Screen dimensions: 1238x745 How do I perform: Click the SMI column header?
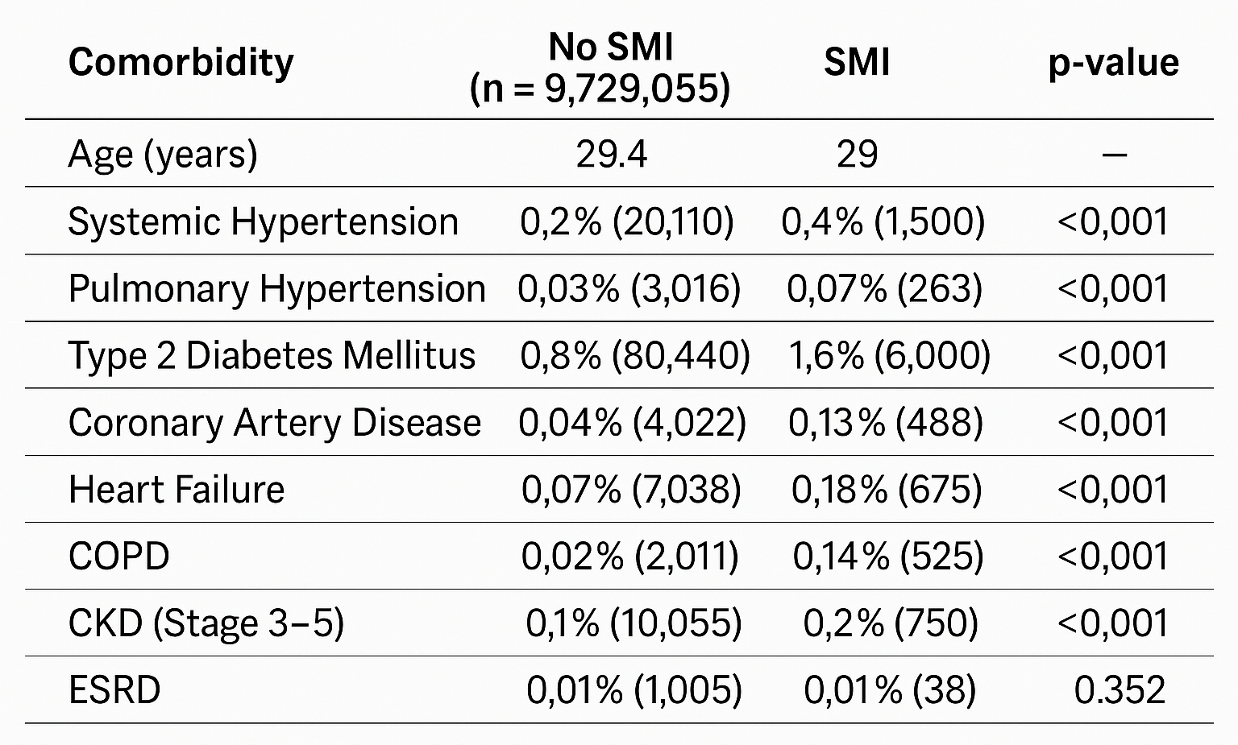click(856, 63)
